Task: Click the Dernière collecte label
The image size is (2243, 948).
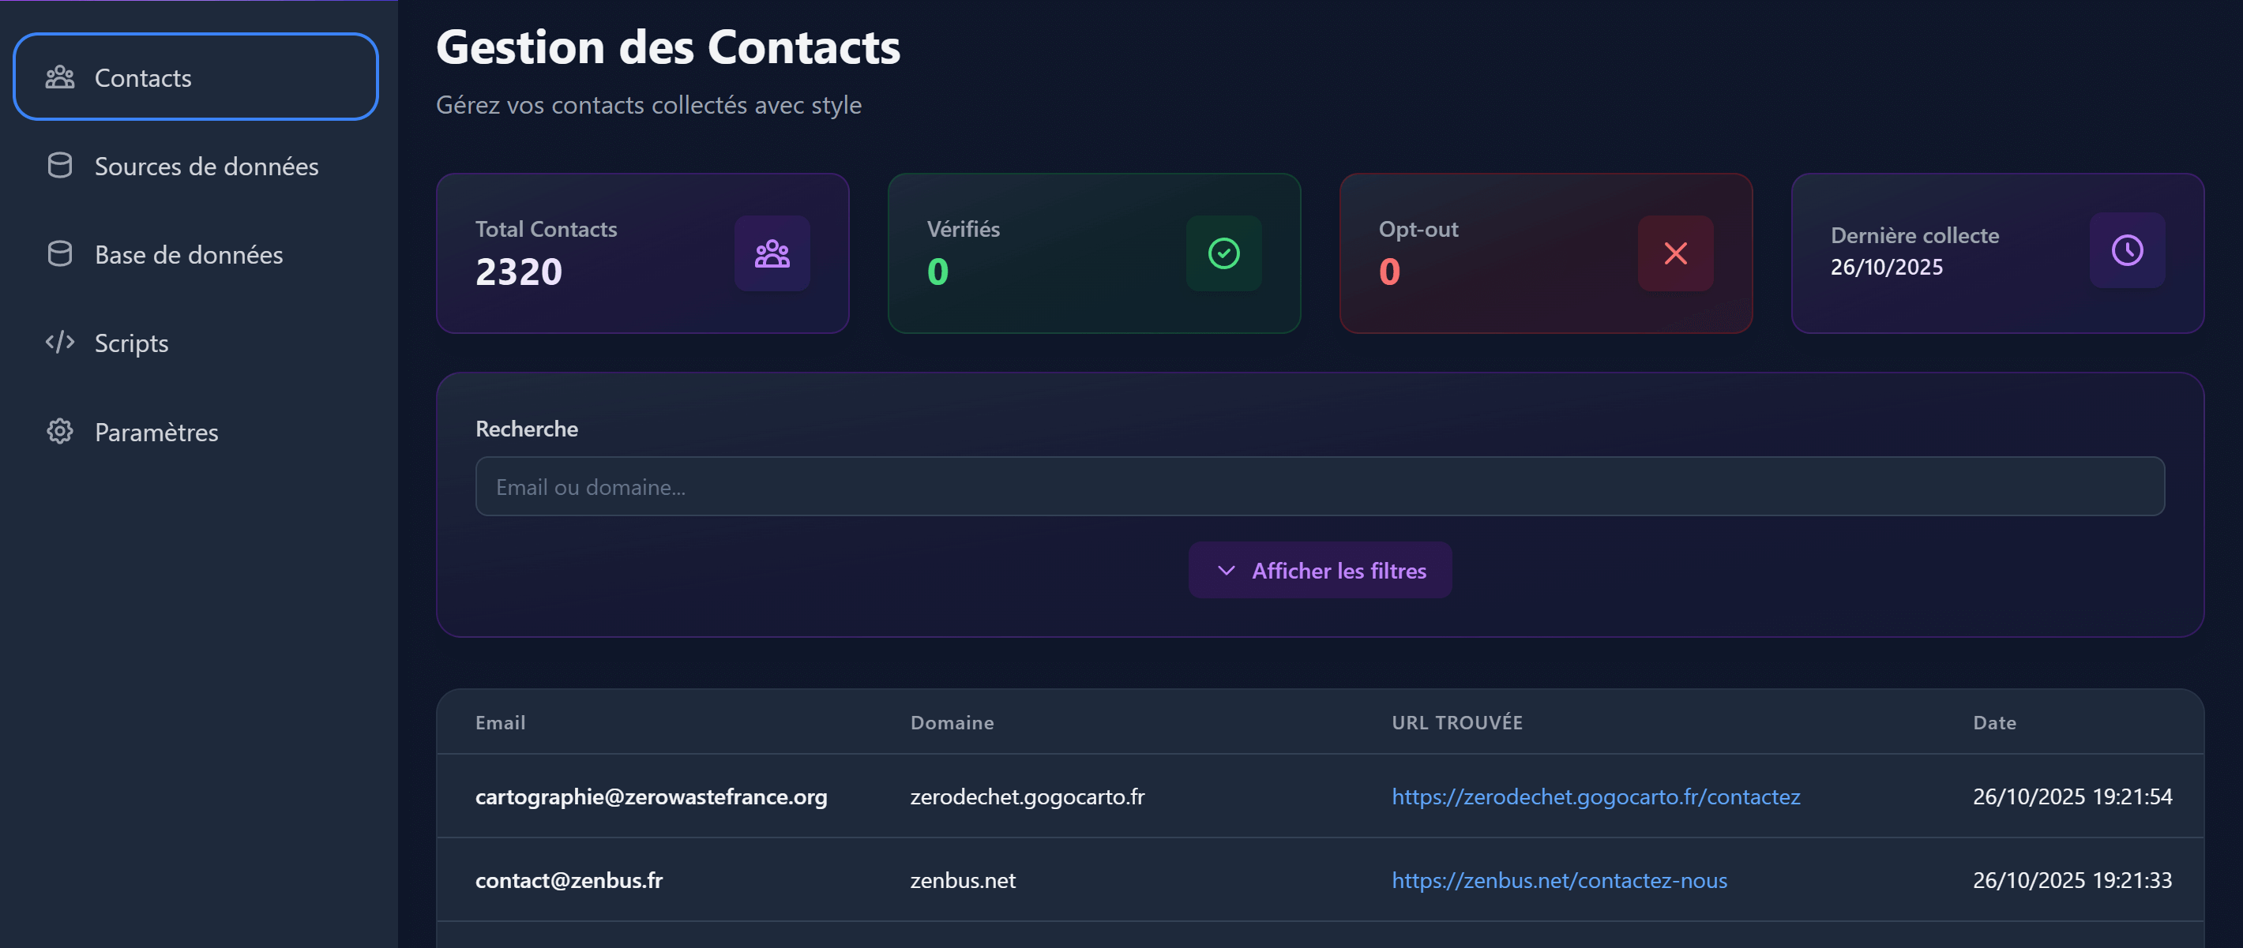Action: coord(1914,235)
